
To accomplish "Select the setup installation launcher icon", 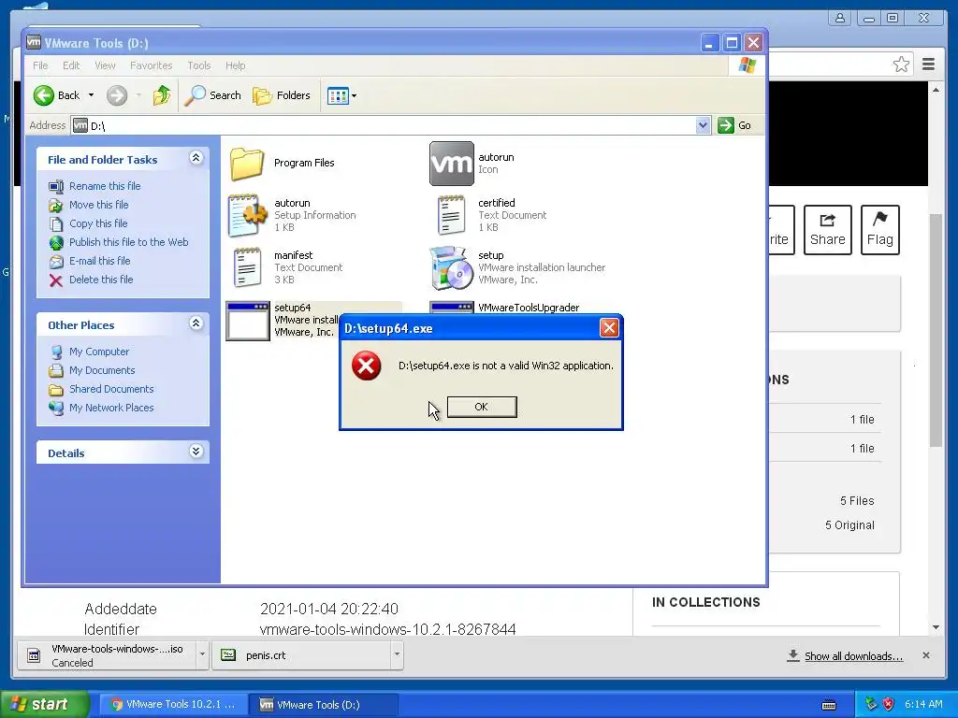I will coord(452,267).
